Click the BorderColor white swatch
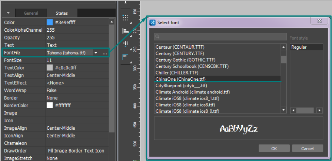The height and width of the screenshot is (161, 332). coord(50,105)
